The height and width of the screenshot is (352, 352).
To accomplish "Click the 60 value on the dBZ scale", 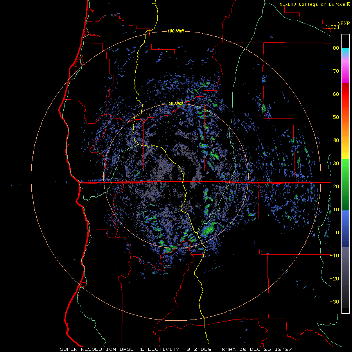I will pyautogui.click(x=336, y=94).
